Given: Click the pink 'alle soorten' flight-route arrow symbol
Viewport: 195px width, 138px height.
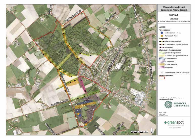Looking at the screenshot, I should [162, 47].
